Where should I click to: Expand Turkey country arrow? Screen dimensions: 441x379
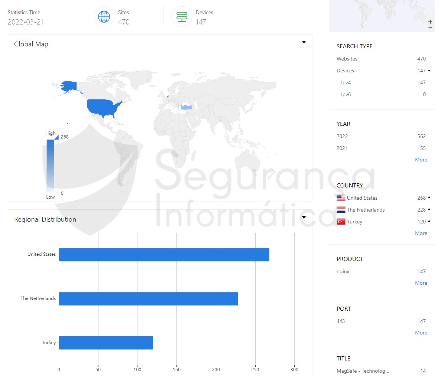tap(429, 222)
